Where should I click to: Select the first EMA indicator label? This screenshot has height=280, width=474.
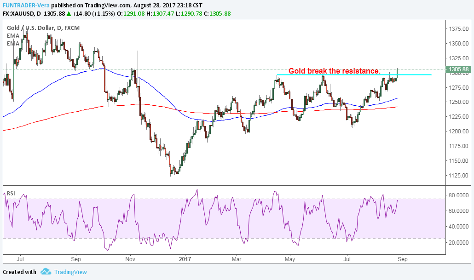tap(13, 36)
